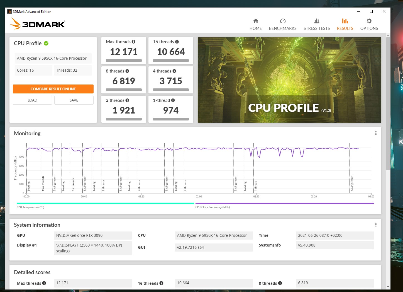403x292 pixels.
Task: Click the Monitoring panel heading
Action: click(x=27, y=133)
